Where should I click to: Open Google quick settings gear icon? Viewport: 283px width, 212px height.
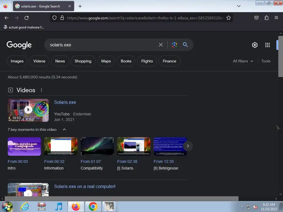click(x=255, y=45)
